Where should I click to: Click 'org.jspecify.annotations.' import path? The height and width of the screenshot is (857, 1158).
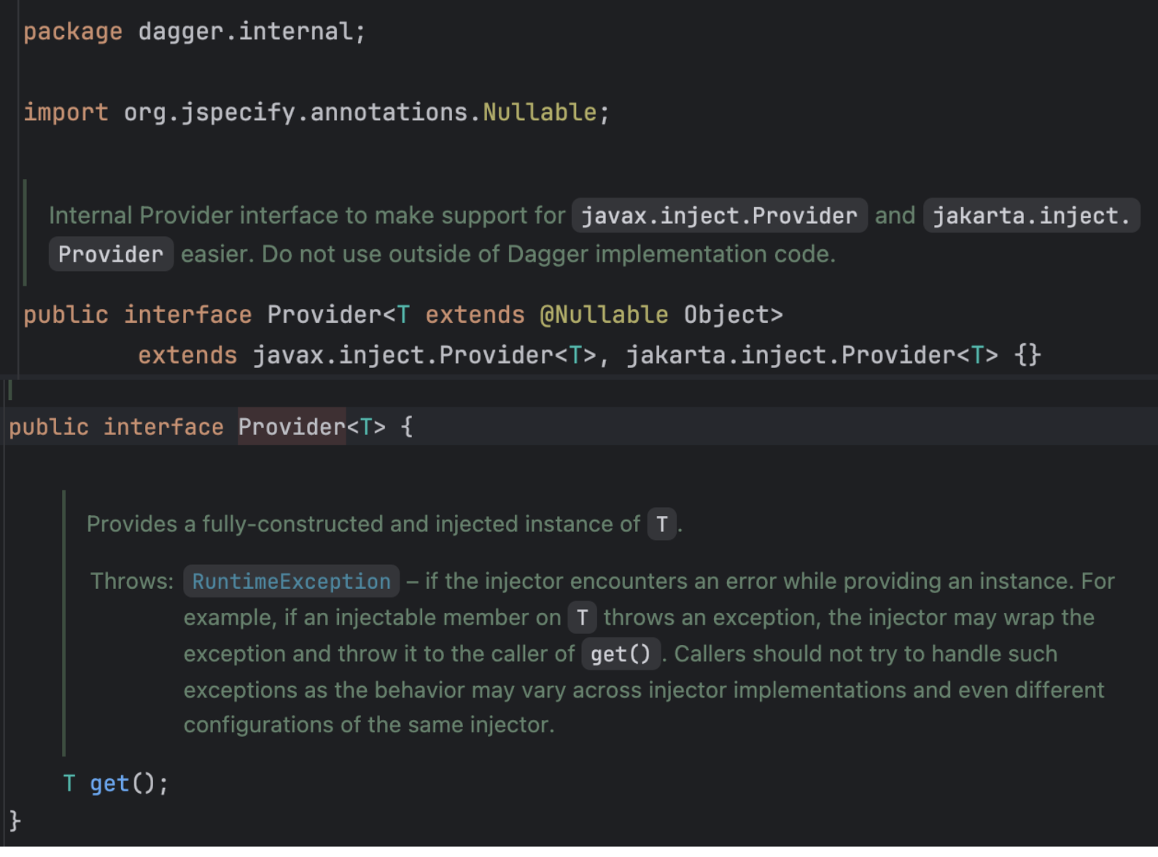pyautogui.click(x=303, y=112)
